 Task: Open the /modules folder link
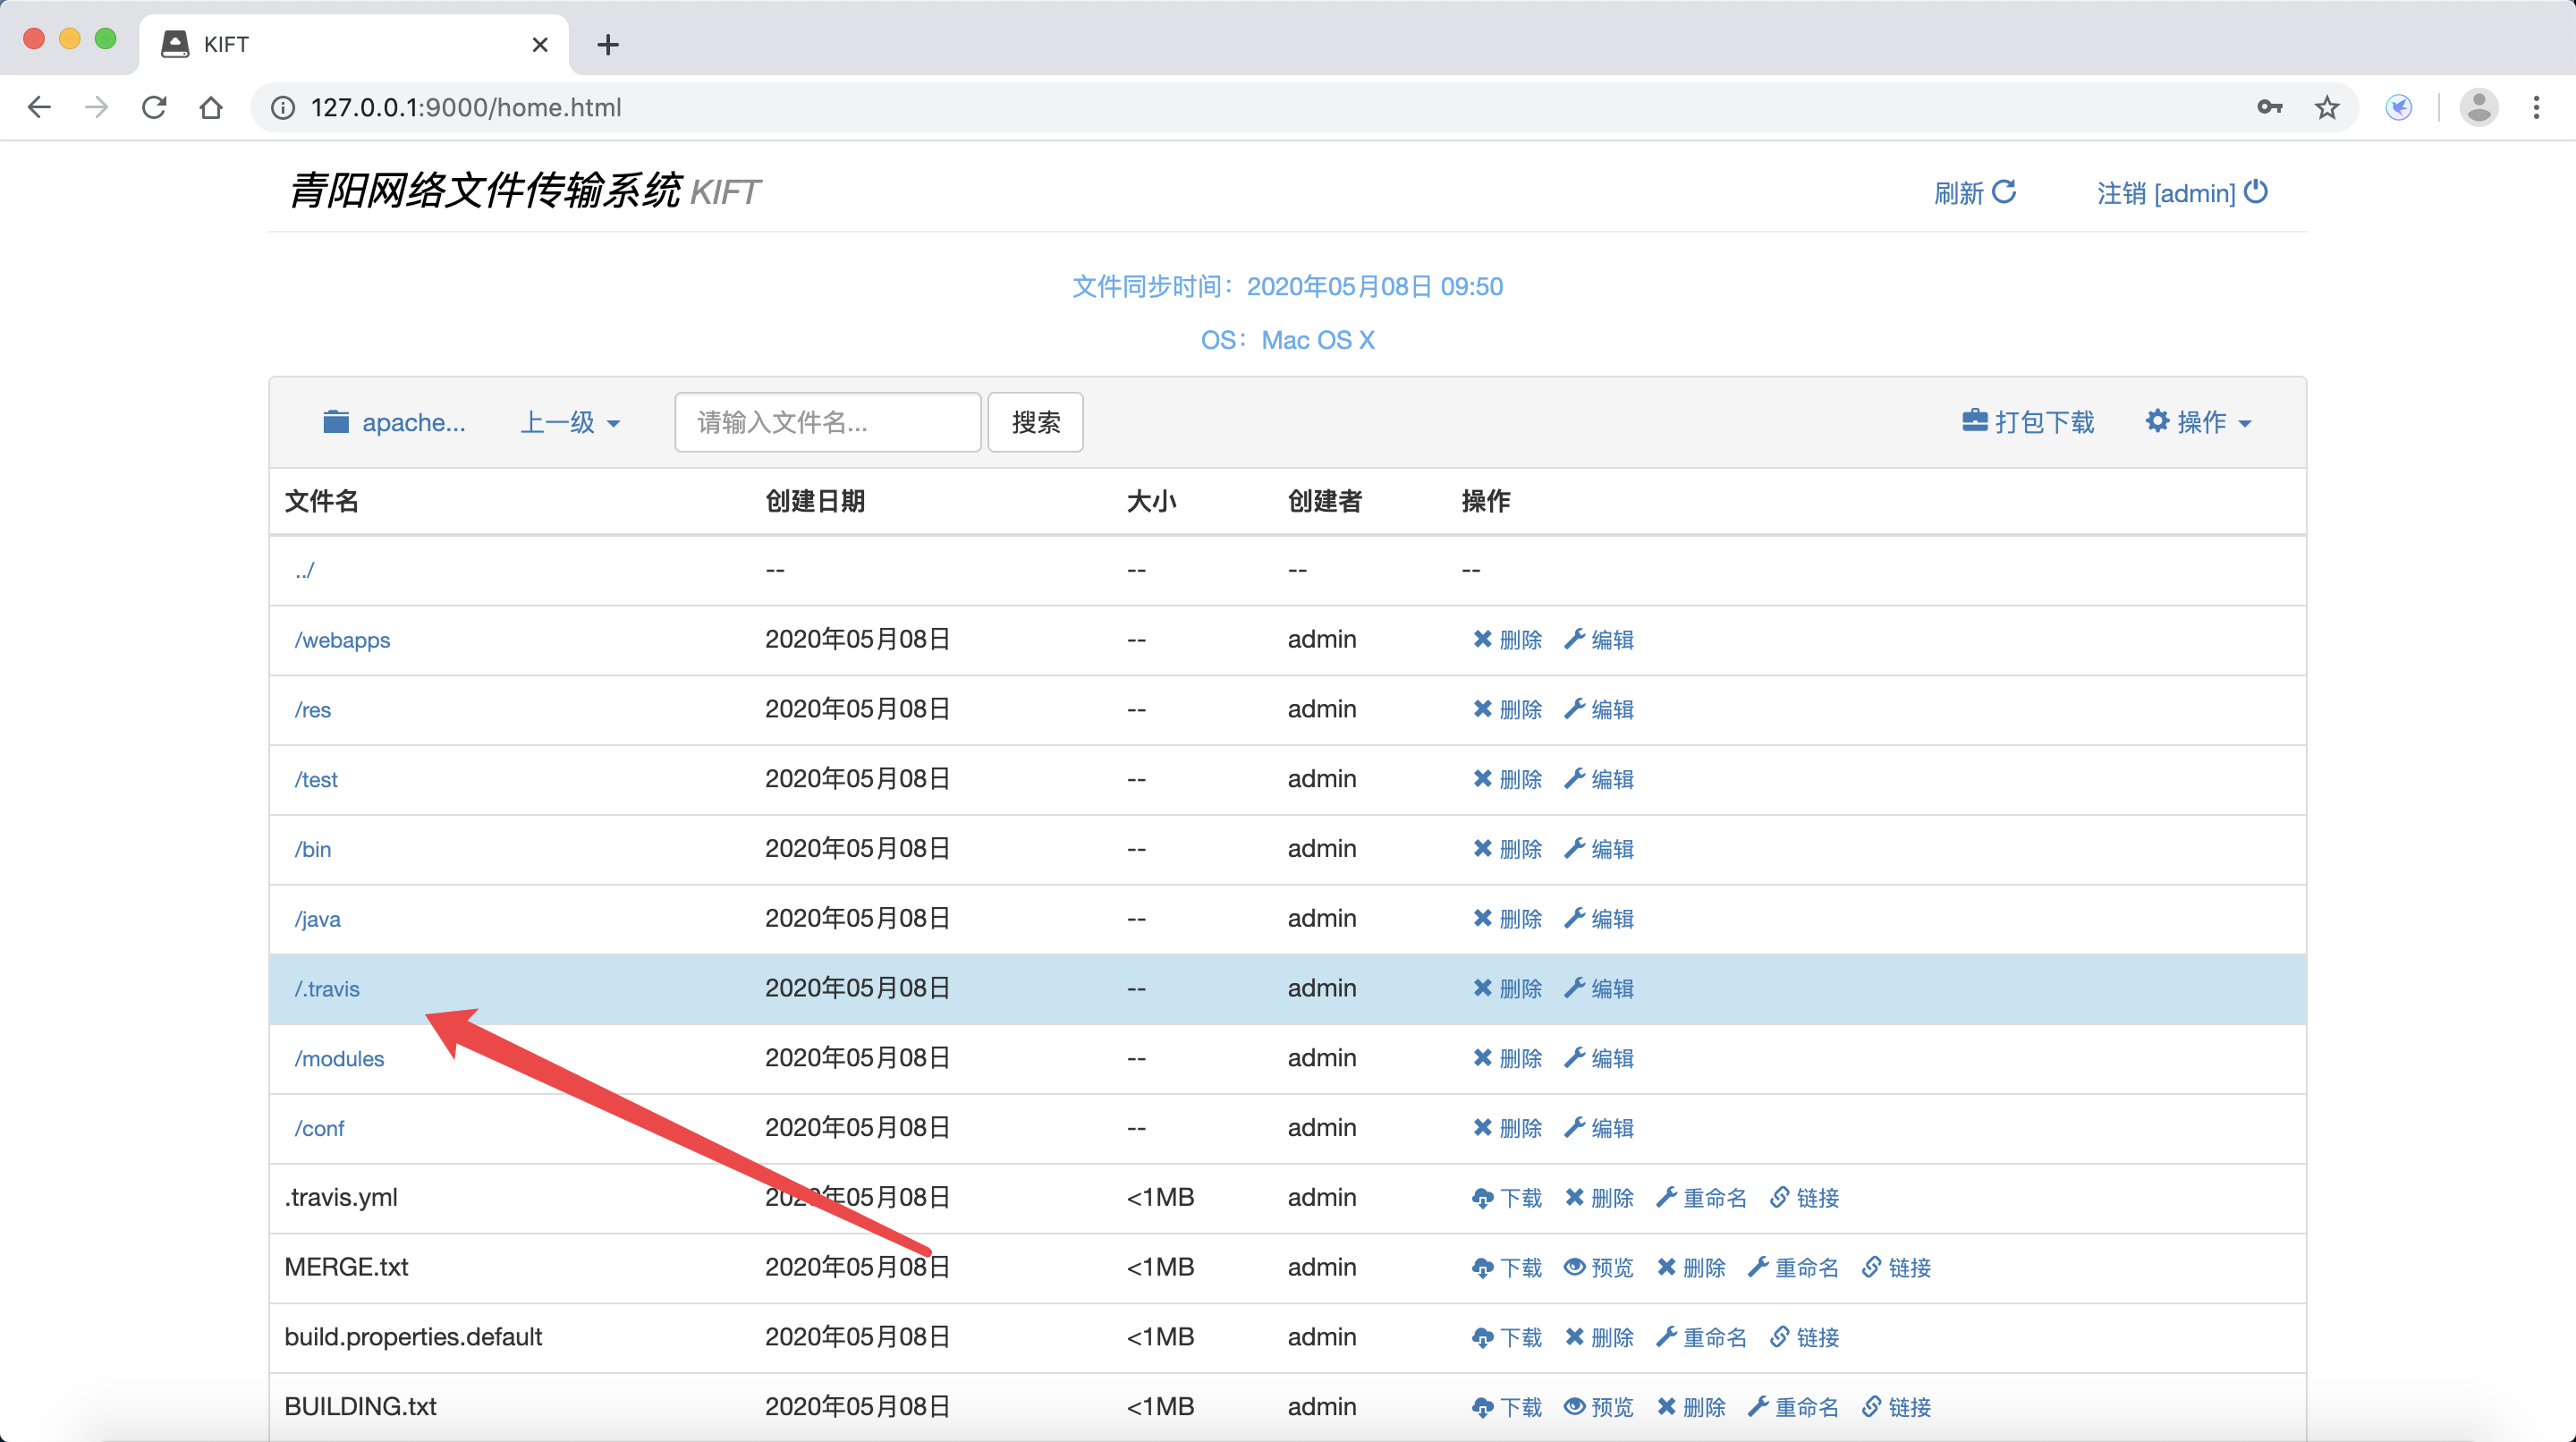pos(339,1058)
